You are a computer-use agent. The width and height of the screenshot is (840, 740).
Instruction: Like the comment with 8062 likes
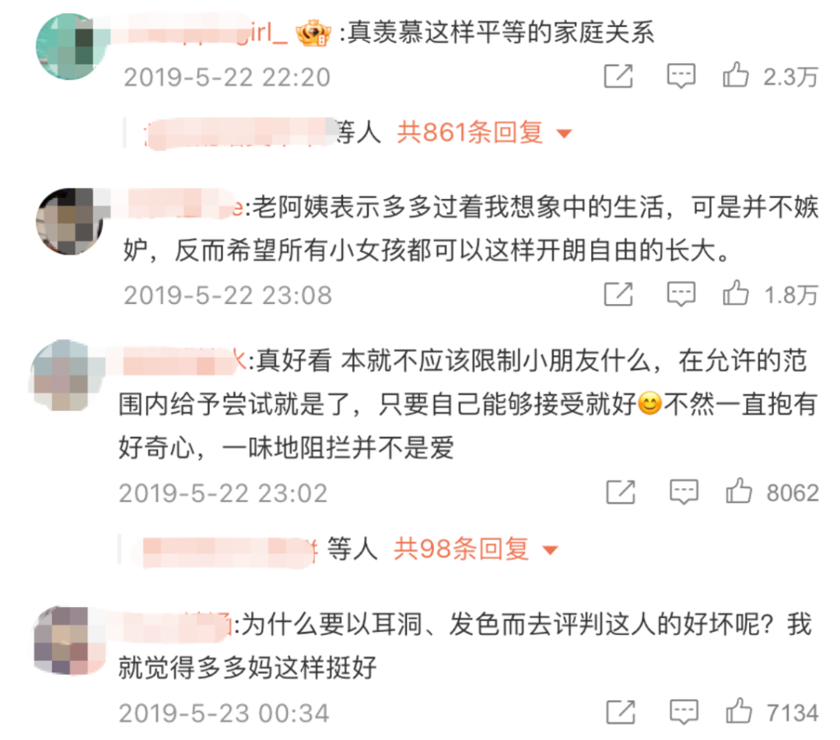[739, 491]
